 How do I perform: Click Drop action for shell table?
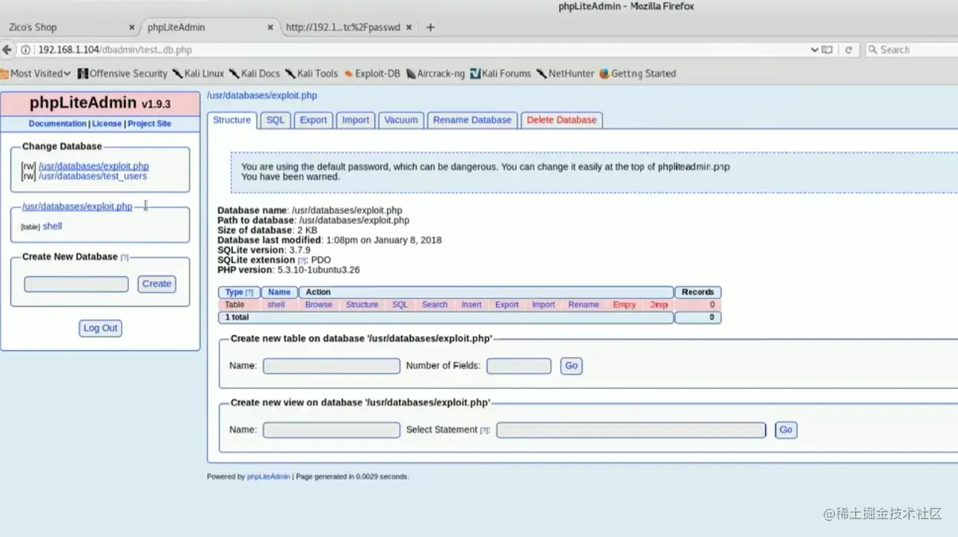click(658, 304)
